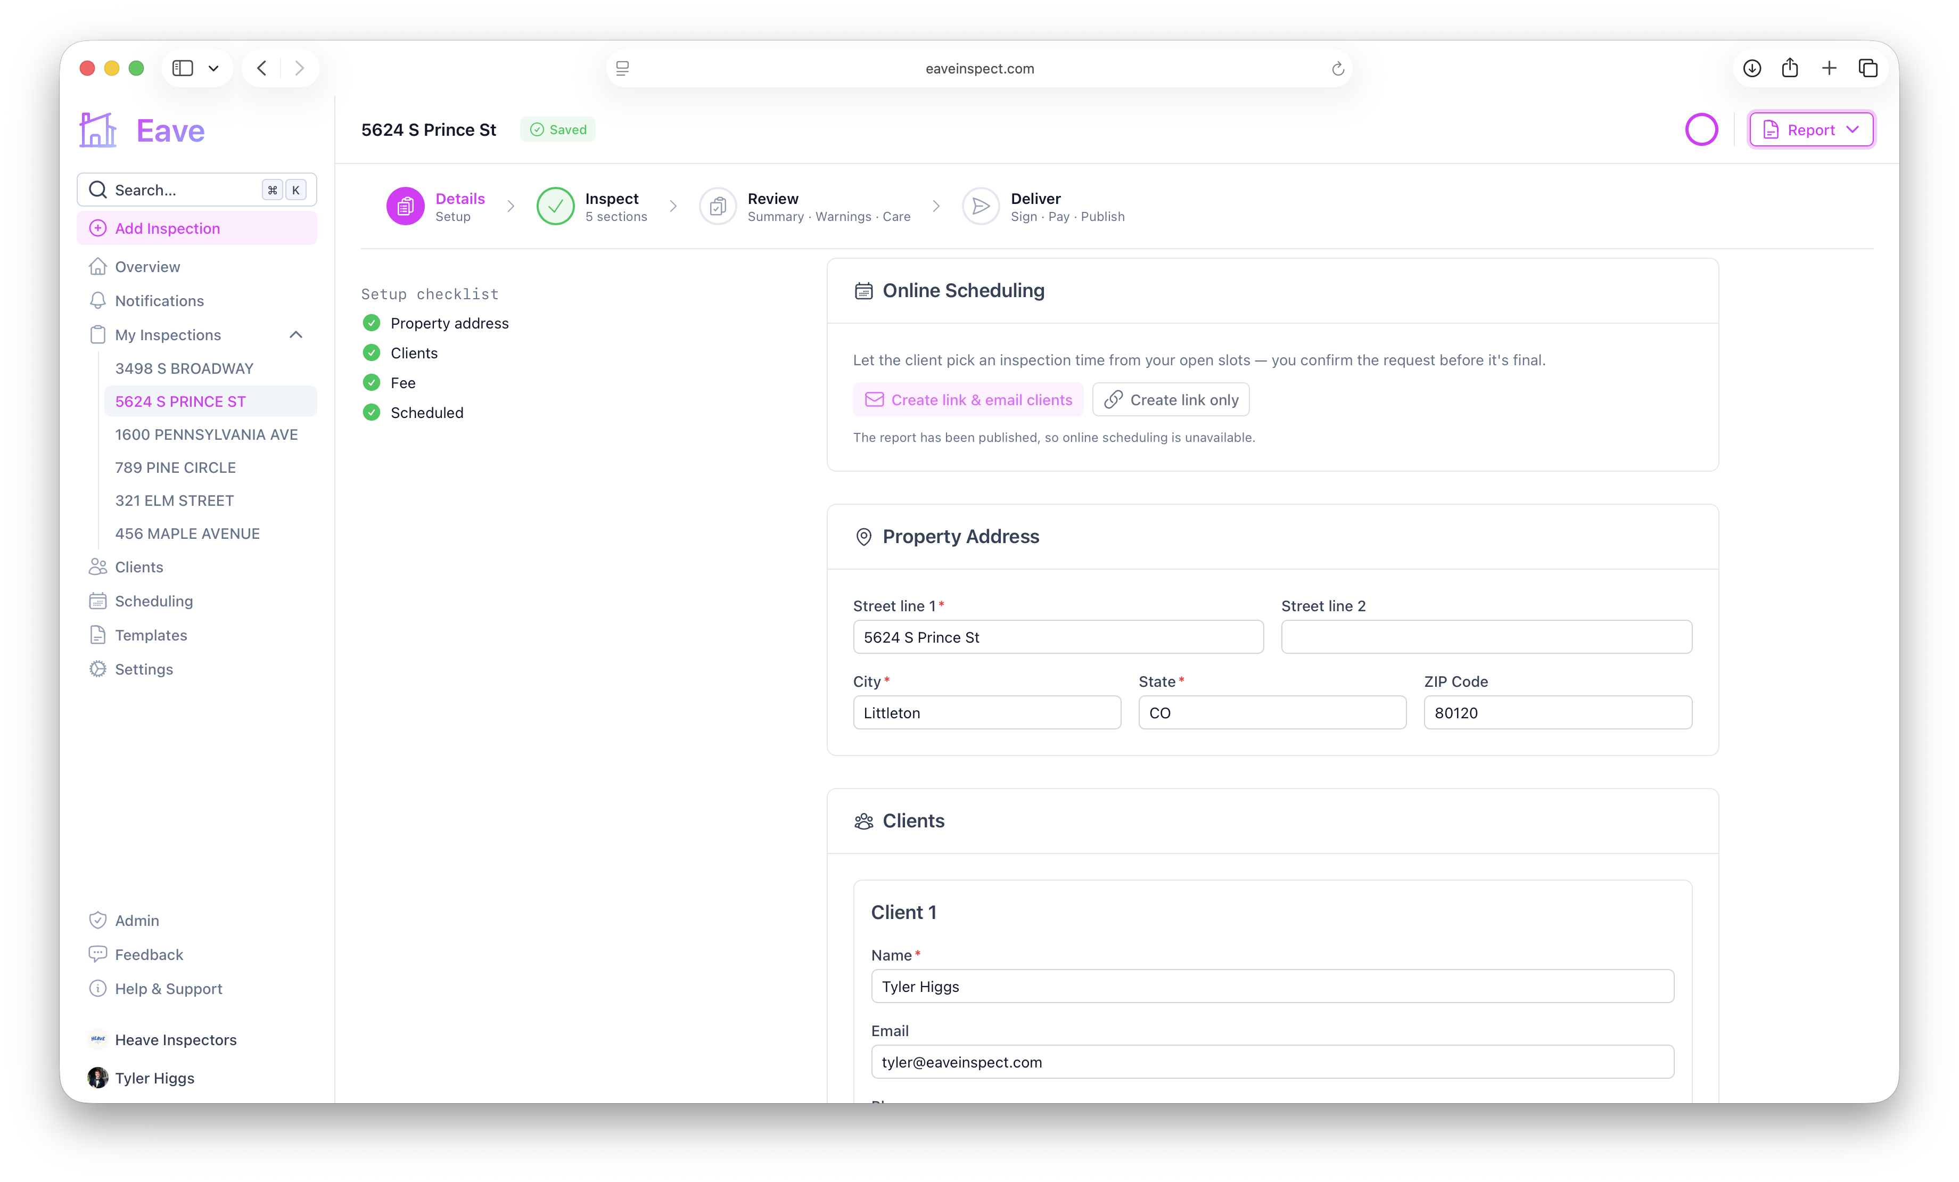1959x1182 pixels.
Task: Click the Notifications bell icon
Action: coord(98,301)
